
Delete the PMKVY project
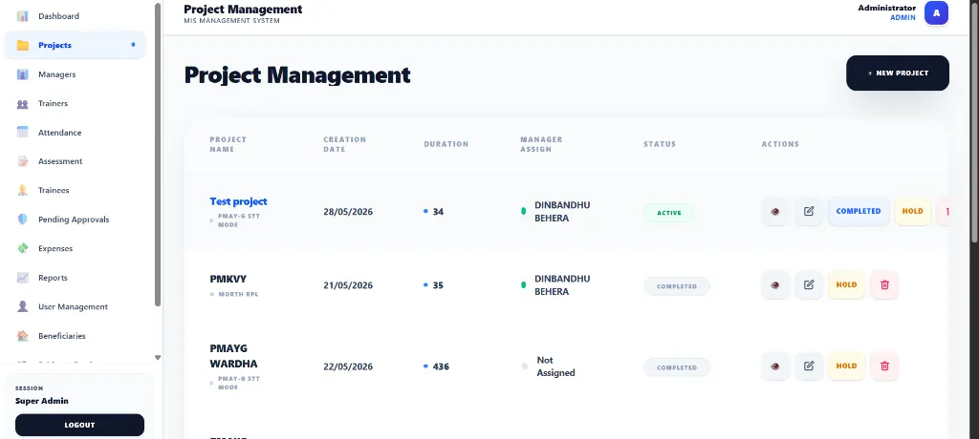pyautogui.click(x=884, y=285)
